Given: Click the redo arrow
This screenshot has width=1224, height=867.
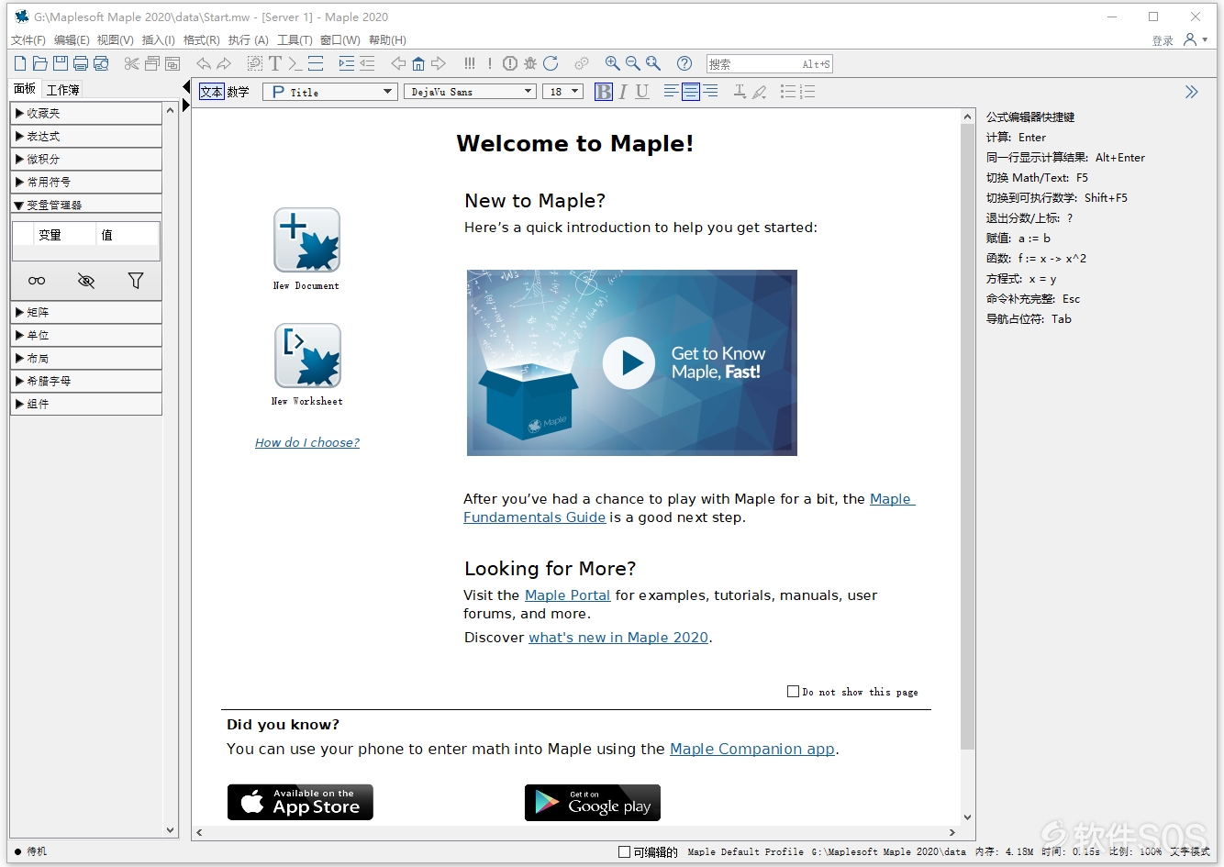Looking at the screenshot, I should coord(224,63).
